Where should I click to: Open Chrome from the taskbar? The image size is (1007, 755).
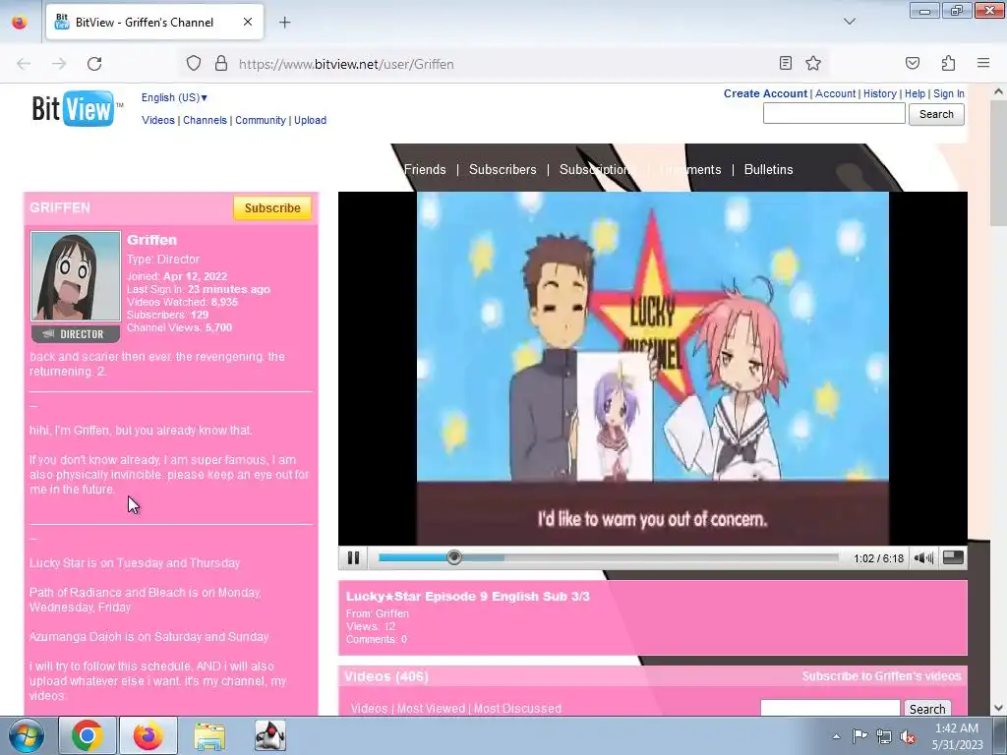point(88,735)
